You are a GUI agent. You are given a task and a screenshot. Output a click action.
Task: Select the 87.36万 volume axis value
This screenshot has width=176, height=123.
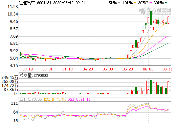11,90
